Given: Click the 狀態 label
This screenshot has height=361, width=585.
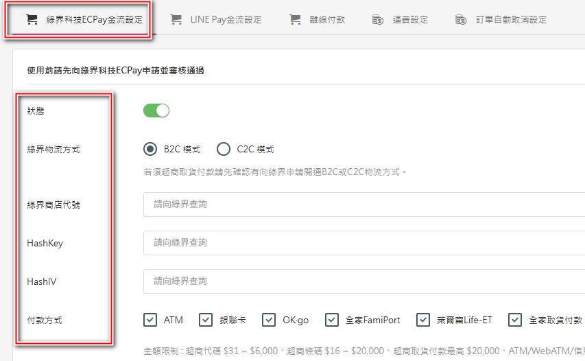Looking at the screenshot, I should pos(36,111).
